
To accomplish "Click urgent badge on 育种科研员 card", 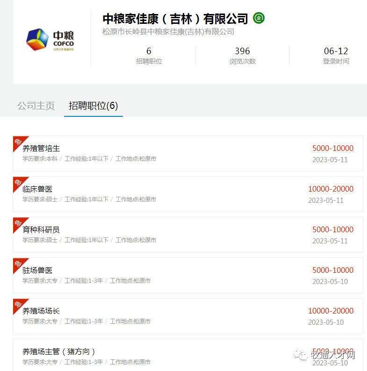I will [x=19, y=223].
